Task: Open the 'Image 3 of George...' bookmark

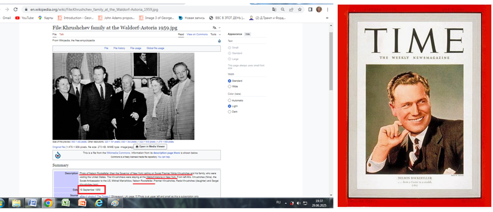Action: tap(156, 18)
